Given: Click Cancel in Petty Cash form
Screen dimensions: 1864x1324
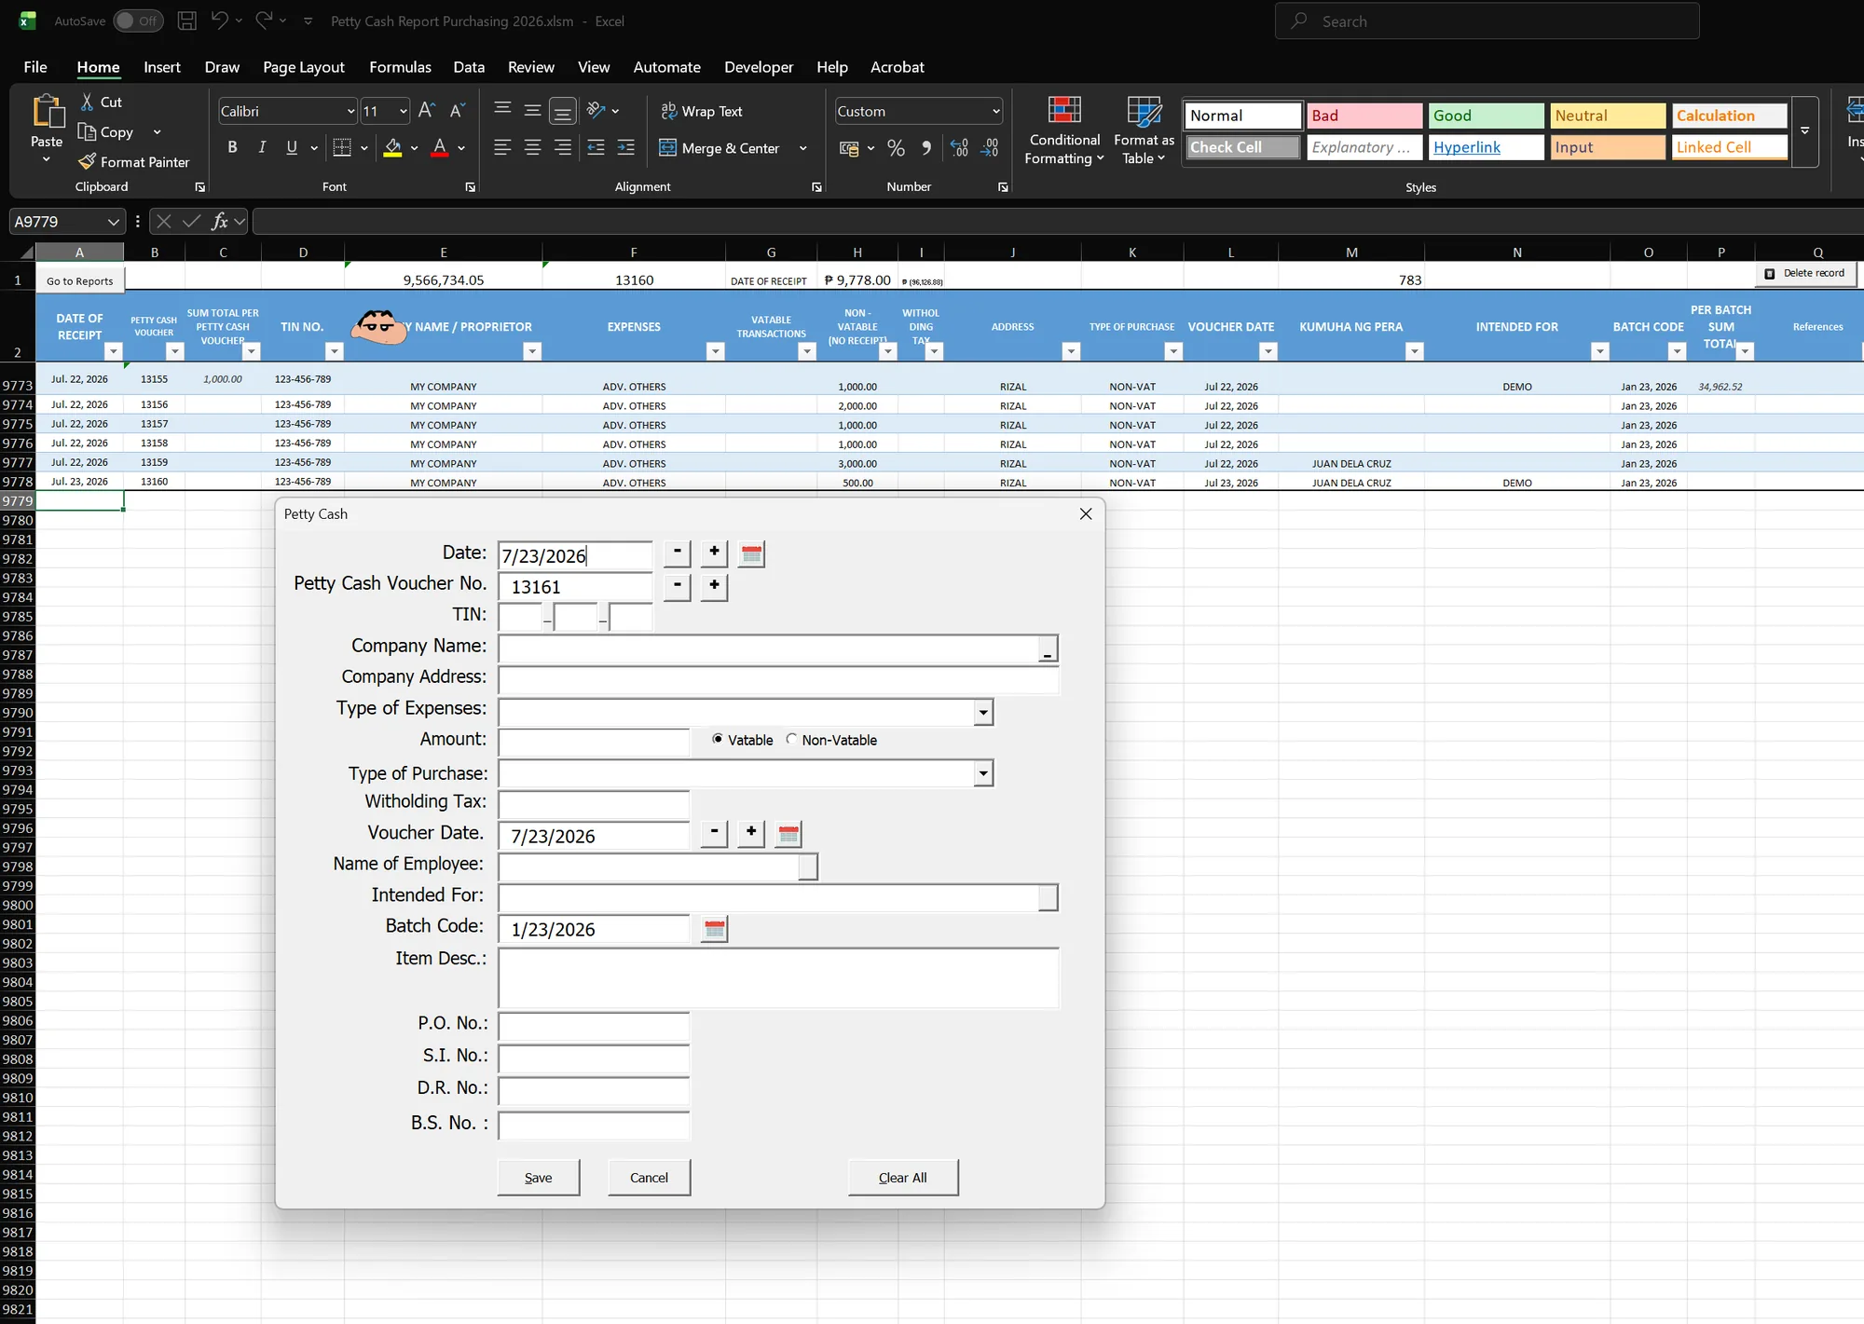Looking at the screenshot, I should click(649, 1178).
